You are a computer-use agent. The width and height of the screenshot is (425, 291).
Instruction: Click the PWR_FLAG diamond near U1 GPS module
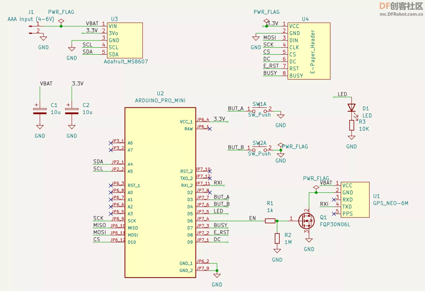coord(316,187)
